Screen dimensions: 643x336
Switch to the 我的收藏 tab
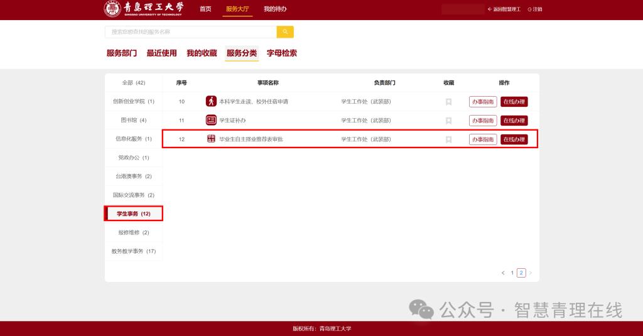tap(202, 53)
